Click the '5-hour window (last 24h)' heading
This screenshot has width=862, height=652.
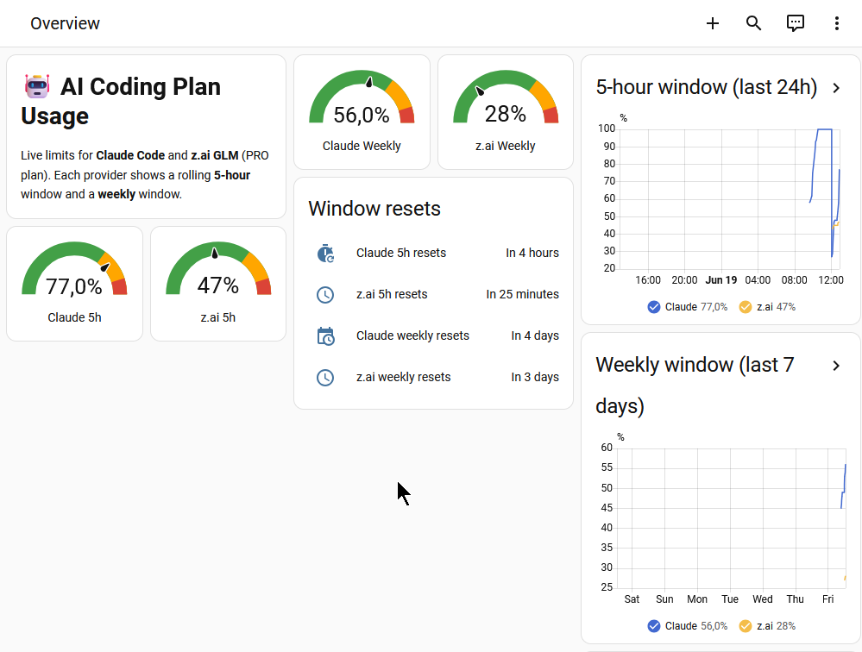(707, 87)
